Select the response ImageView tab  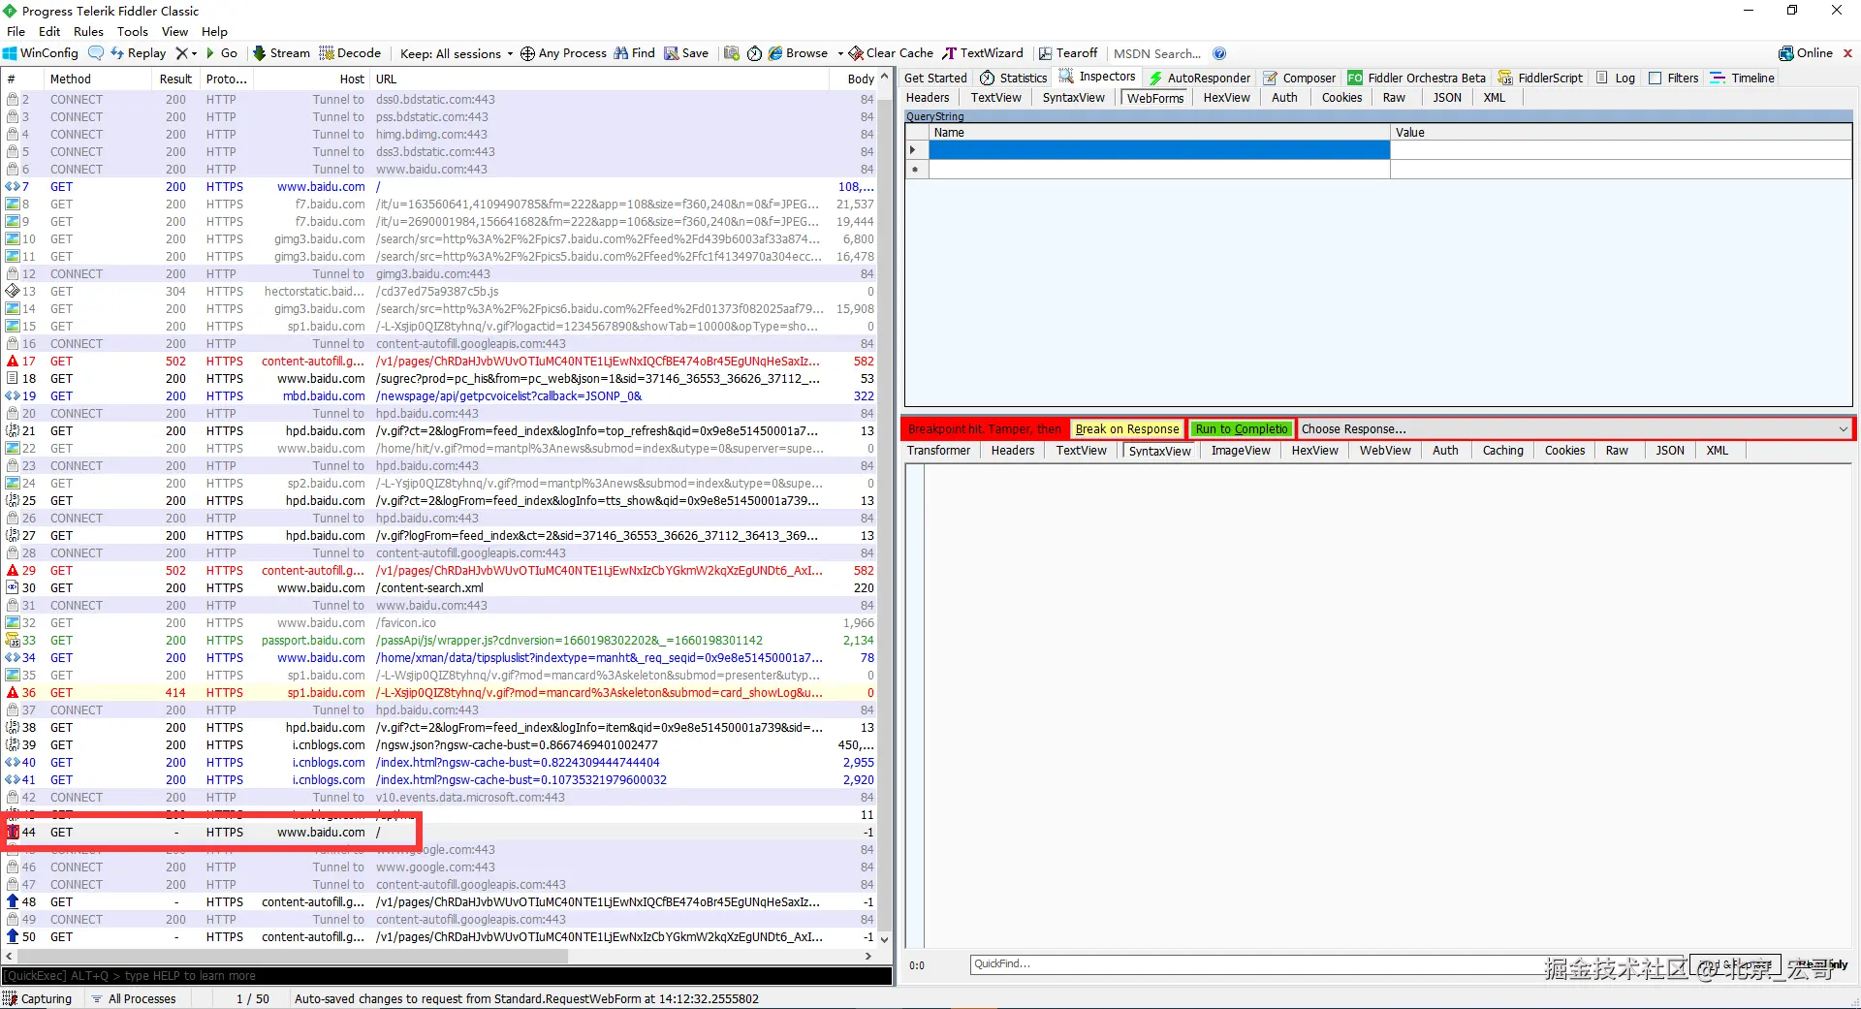(x=1241, y=450)
